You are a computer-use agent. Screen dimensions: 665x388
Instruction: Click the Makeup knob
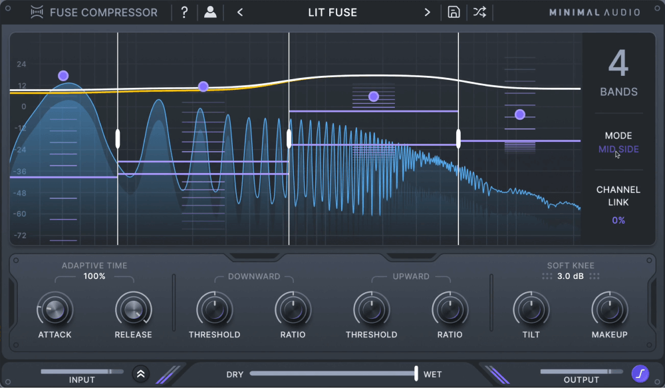[x=609, y=310]
